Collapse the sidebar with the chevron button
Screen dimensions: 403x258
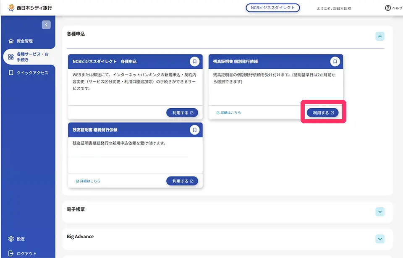pos(46,25)
